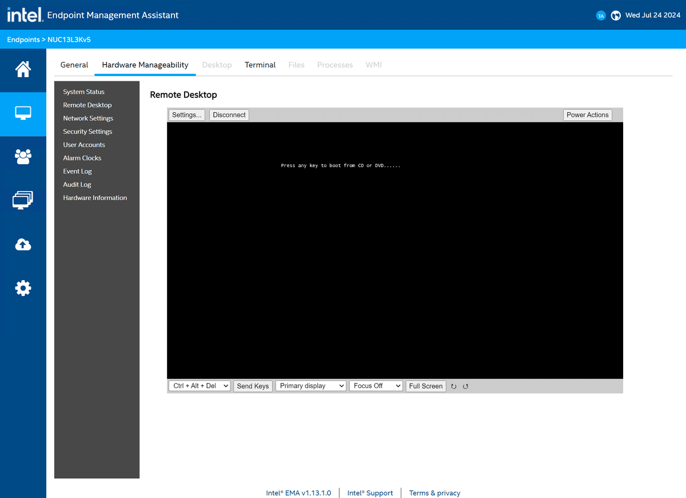Open the Home sidebar icon
Image resolution: width=686 pixels, height=498 pixels.
click(x=23, y=70)
